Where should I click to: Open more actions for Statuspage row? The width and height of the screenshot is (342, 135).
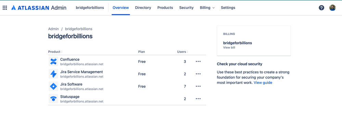[x=198, y=99]
